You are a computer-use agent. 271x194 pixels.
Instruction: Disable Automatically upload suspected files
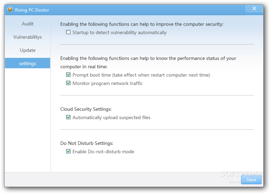68,117
